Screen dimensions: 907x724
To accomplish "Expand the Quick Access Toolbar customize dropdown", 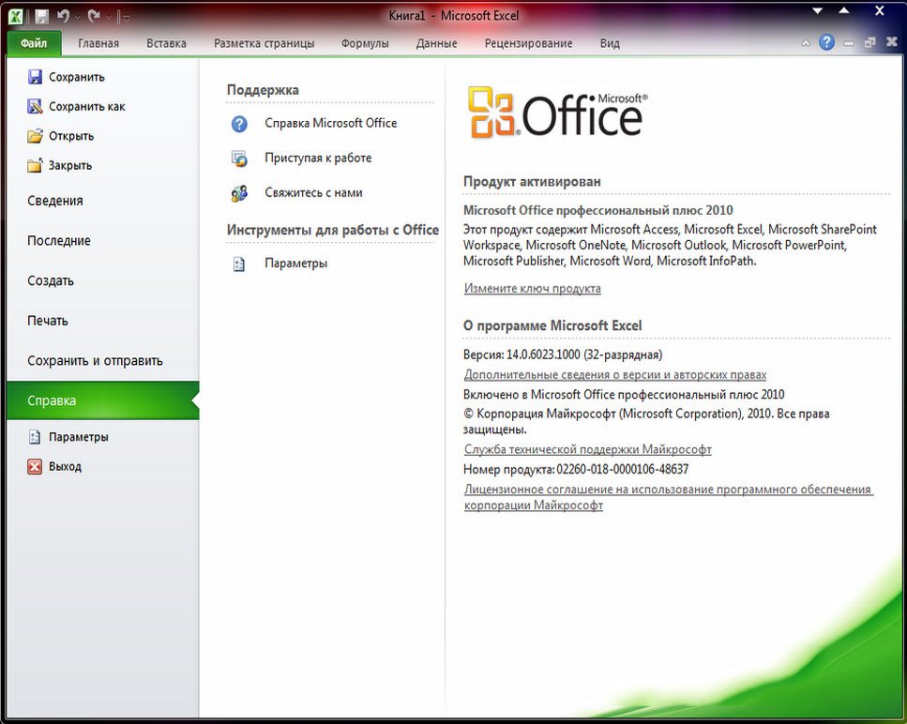I will click(x=127, y=17).
